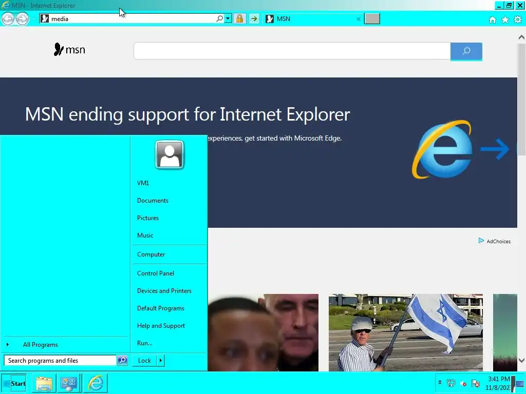Click the AdChoices link
Screen dimensions: 526x394
tap(498, 241)
